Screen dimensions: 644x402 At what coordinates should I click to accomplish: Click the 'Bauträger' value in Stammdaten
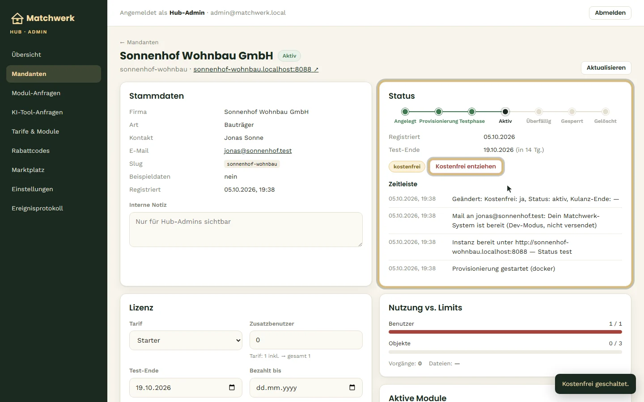239,125
